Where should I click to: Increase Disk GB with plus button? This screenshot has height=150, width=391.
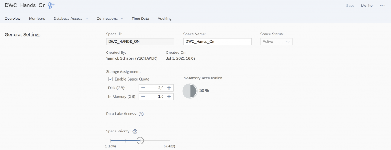coord(169,88)
